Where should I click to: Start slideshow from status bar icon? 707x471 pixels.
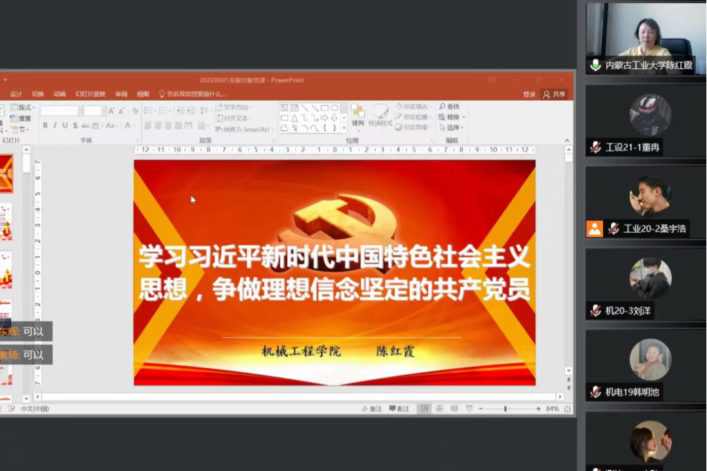[469, 409]
